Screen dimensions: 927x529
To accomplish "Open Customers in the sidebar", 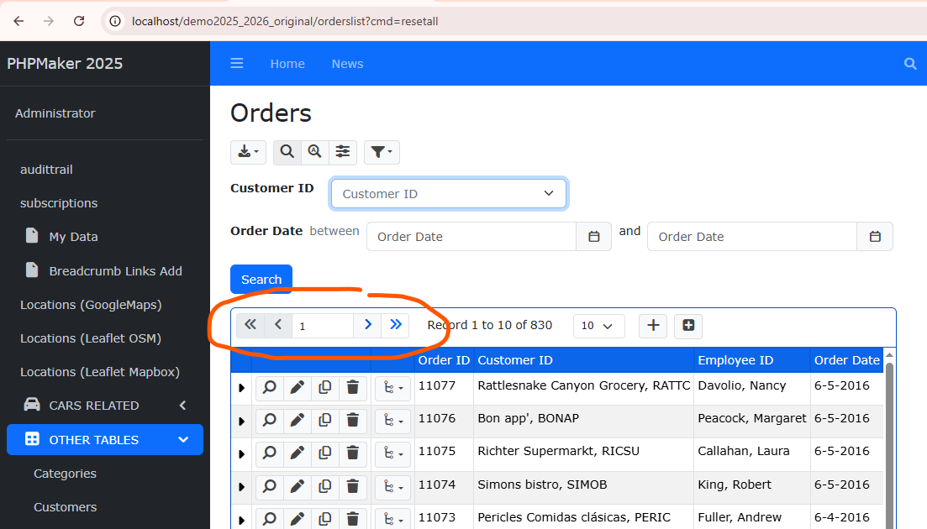I will click(x=65, y=507).
